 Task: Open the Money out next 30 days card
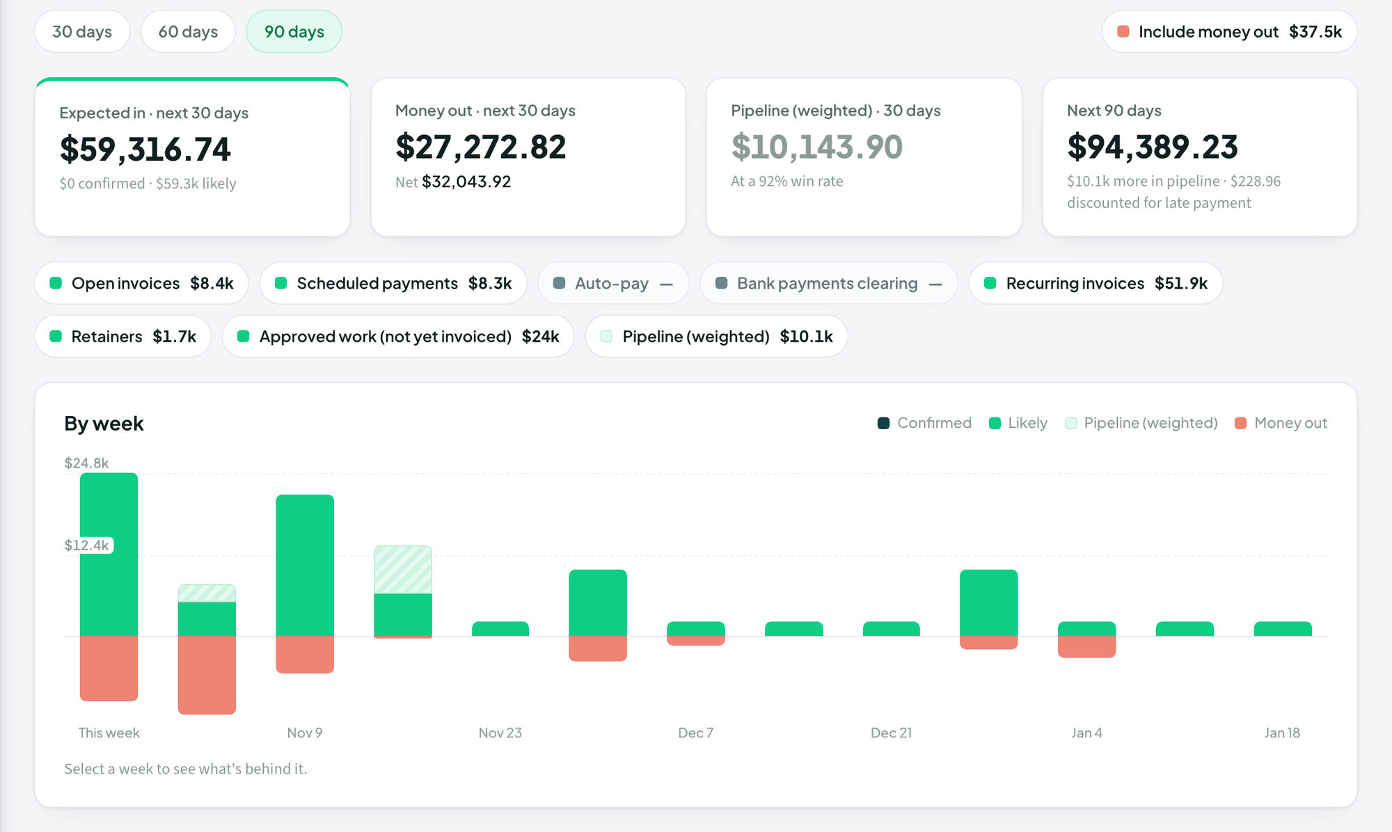pyautogui.click(x=528, y=157)
